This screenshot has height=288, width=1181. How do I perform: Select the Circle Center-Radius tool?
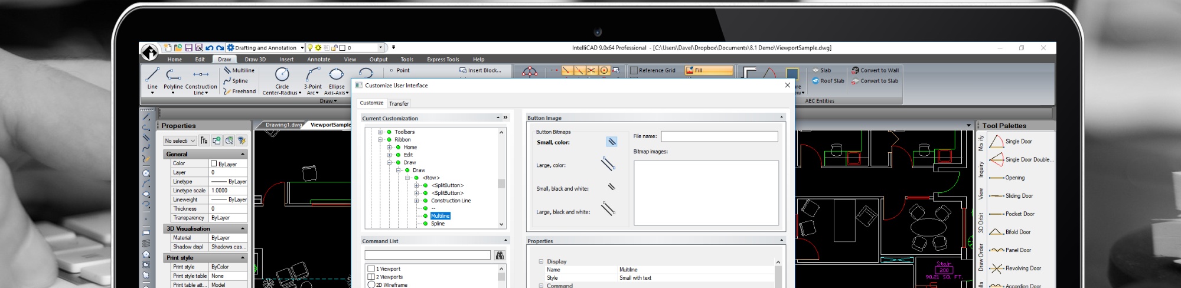point(282,80)
